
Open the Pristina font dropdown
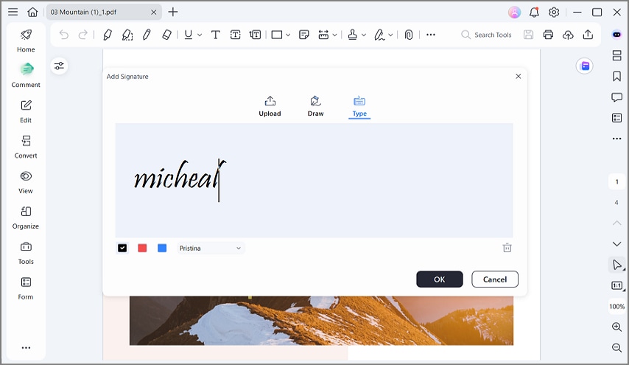click(210, 248)
